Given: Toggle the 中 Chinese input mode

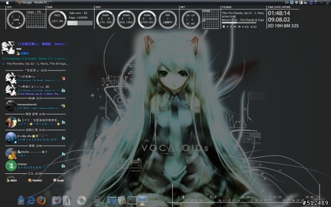Looking at the screenshot, I should (x=296, y=3).
